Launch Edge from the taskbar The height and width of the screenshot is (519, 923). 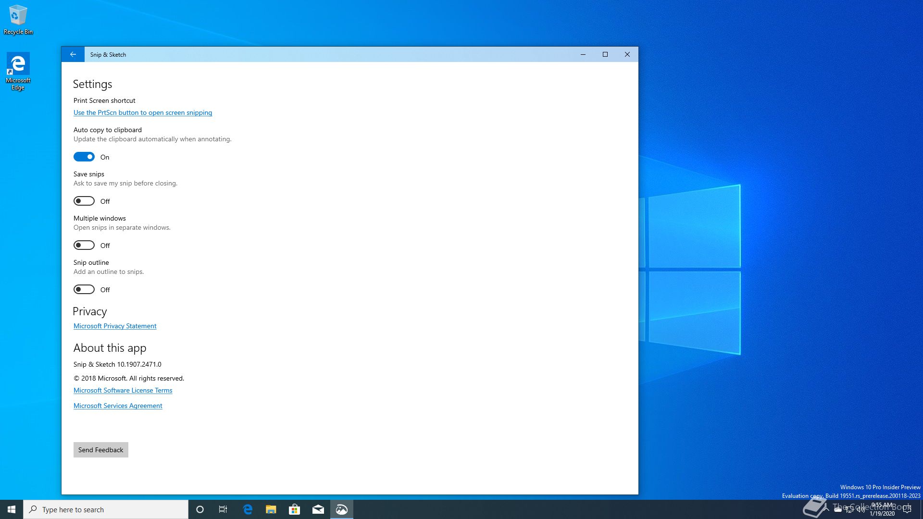click(x=248, y=509)
